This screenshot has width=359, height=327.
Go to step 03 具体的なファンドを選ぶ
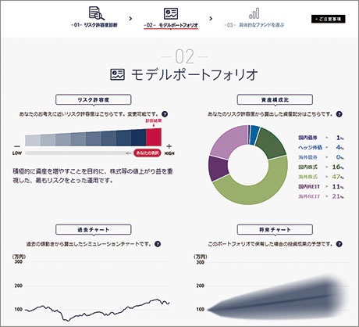(x=254, y=25)
